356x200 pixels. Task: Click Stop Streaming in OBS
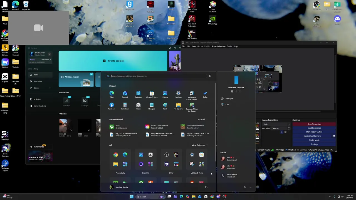(x=314, y=124)
